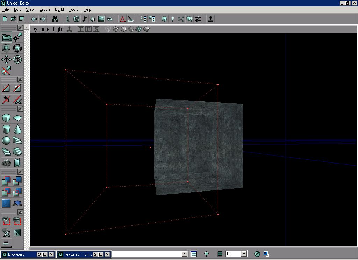The image size is (358, 260).
Task: Toggle the grid snapping icon
Action: click(220, 254)
